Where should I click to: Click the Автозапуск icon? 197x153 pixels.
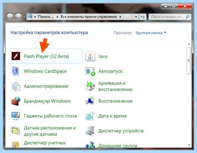(x=90, y=72)
